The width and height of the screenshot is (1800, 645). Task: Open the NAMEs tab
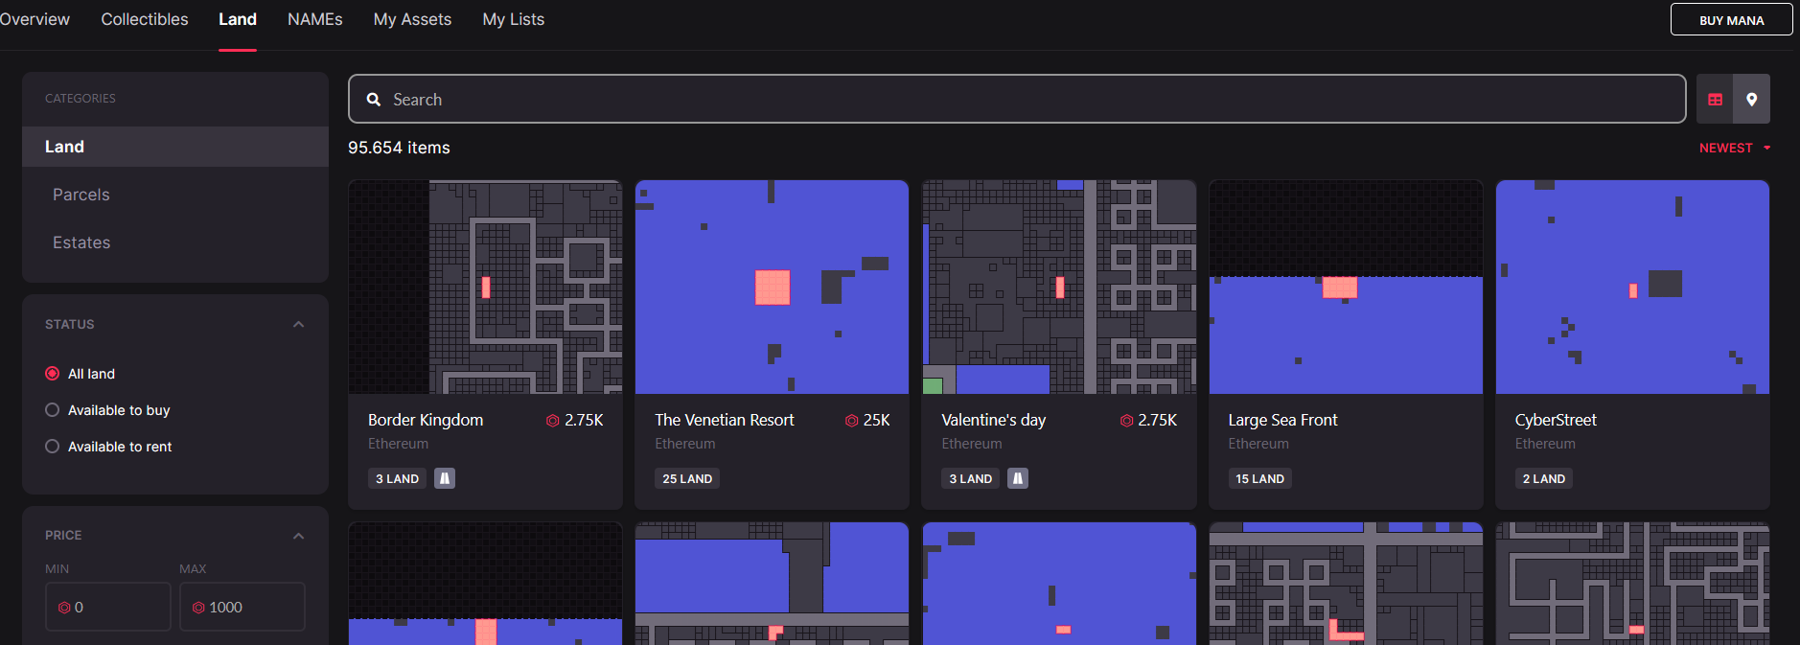pyautogui.click(x=315, y=19)
